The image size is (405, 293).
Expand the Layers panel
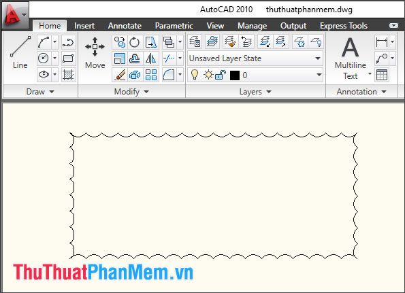(255, 92)
